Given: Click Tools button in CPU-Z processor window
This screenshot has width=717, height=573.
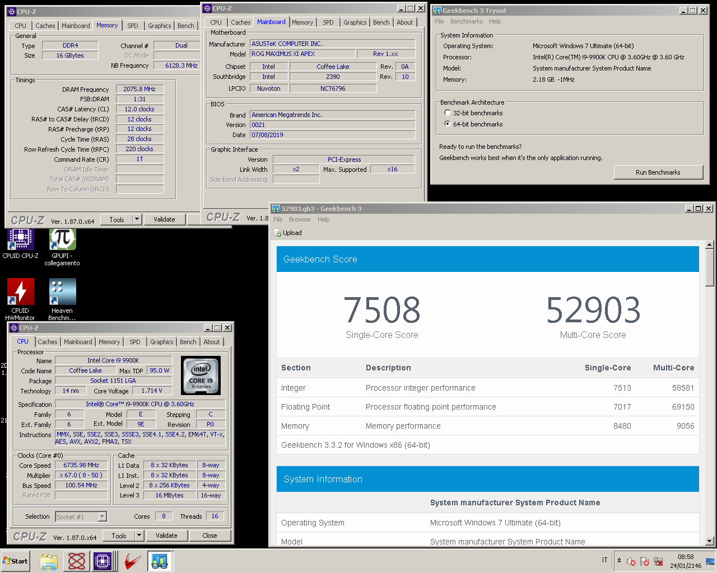Looking at the screenshot, I should tap(119, 536).
